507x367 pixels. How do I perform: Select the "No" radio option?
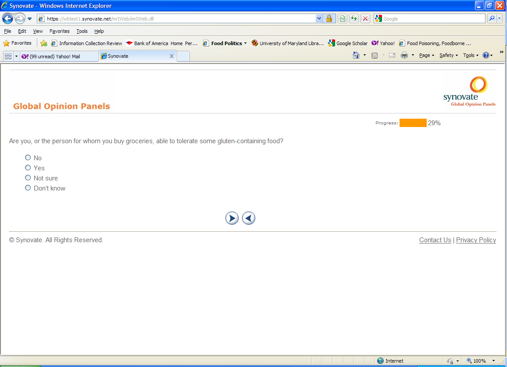click(28, 158)
